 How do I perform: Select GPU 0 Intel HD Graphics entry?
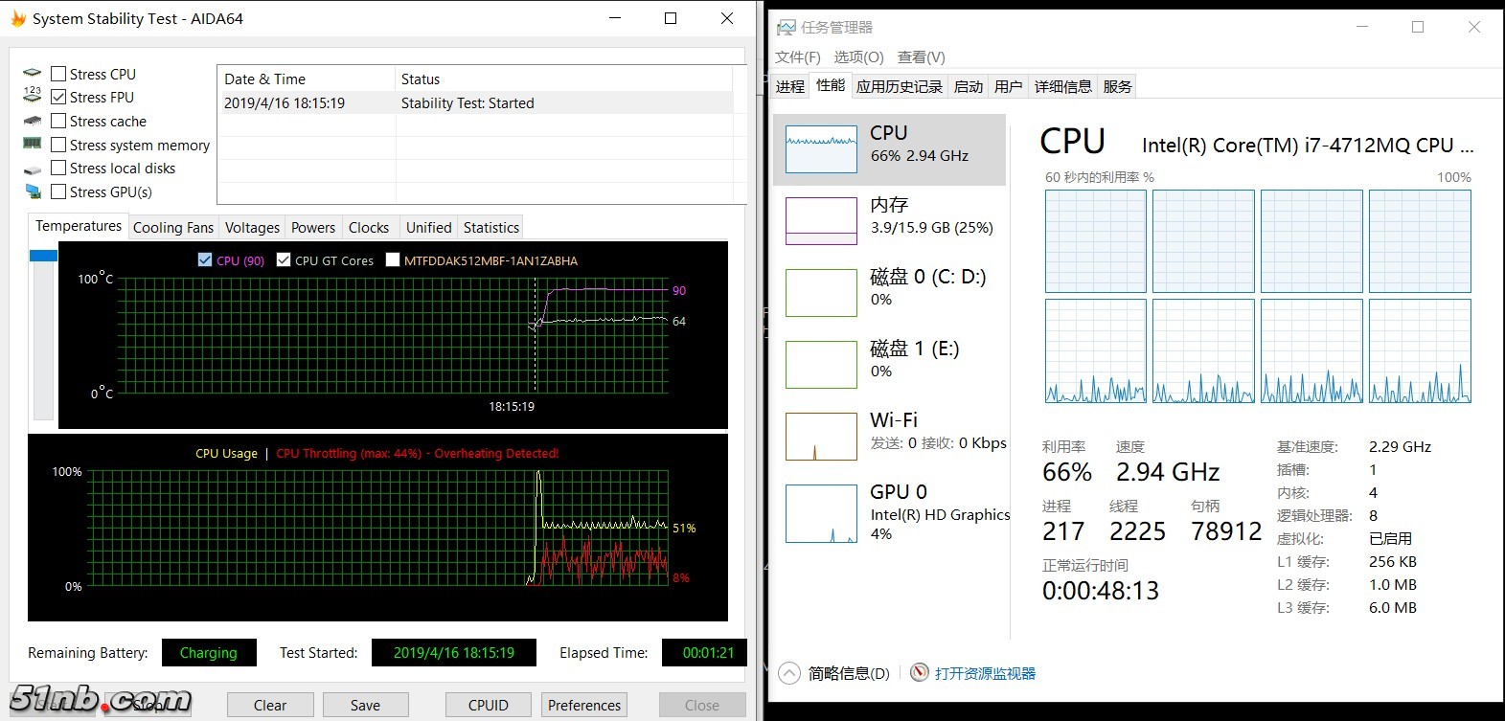889,513
